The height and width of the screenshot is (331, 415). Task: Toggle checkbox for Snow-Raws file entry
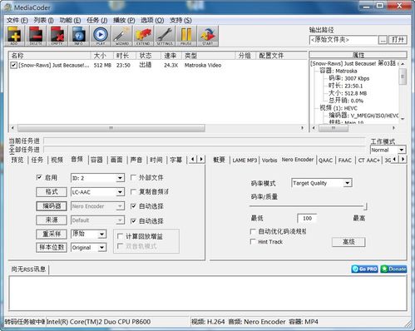pos(13,65)
